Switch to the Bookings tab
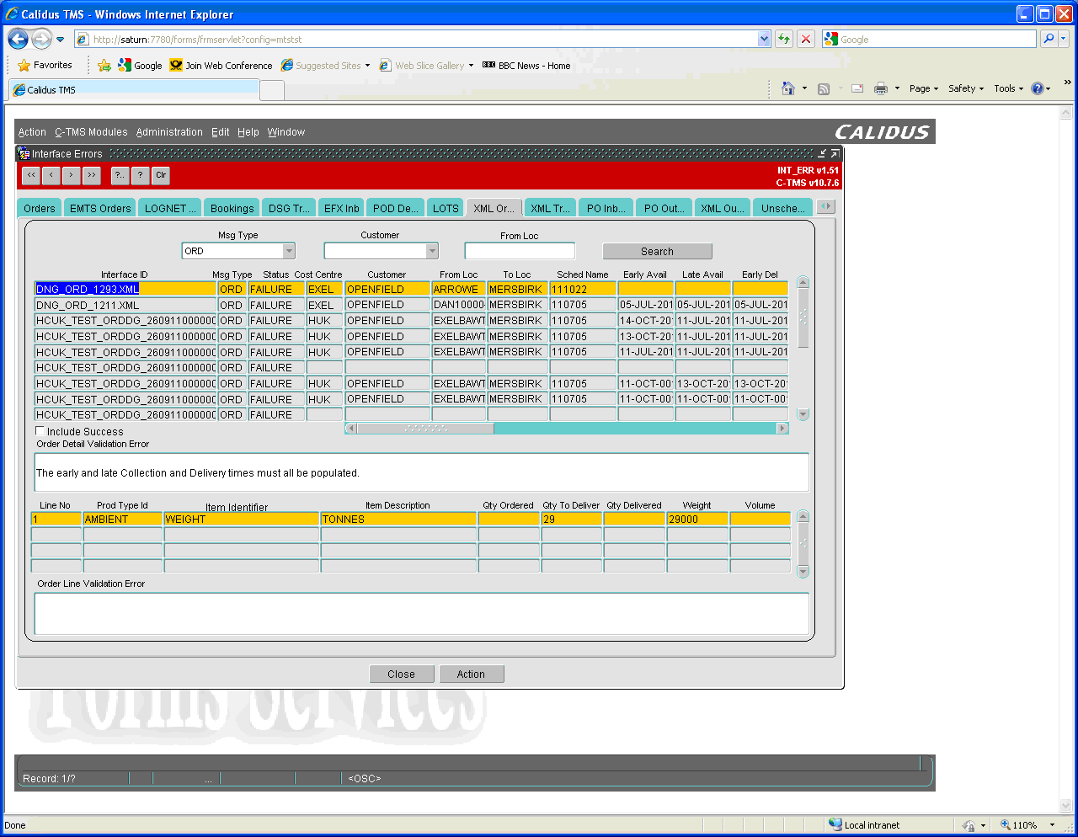Image resolution: width=1078 pixels, height=837 pixels. pyautogui.click(x=232, y=208)
